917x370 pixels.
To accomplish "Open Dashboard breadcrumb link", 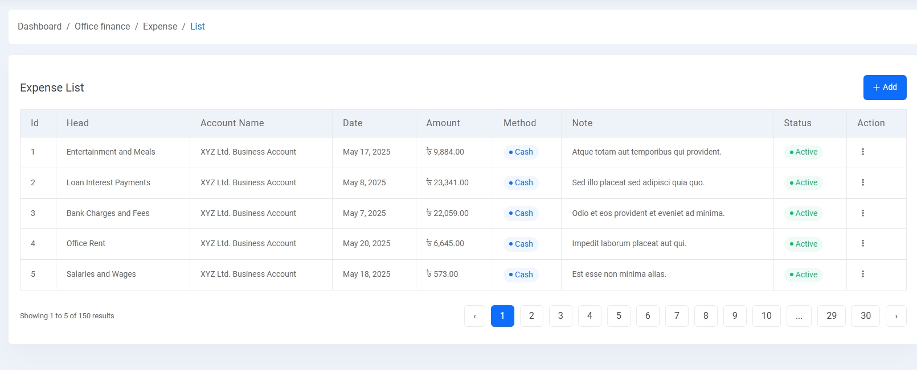I will [39, 27].
